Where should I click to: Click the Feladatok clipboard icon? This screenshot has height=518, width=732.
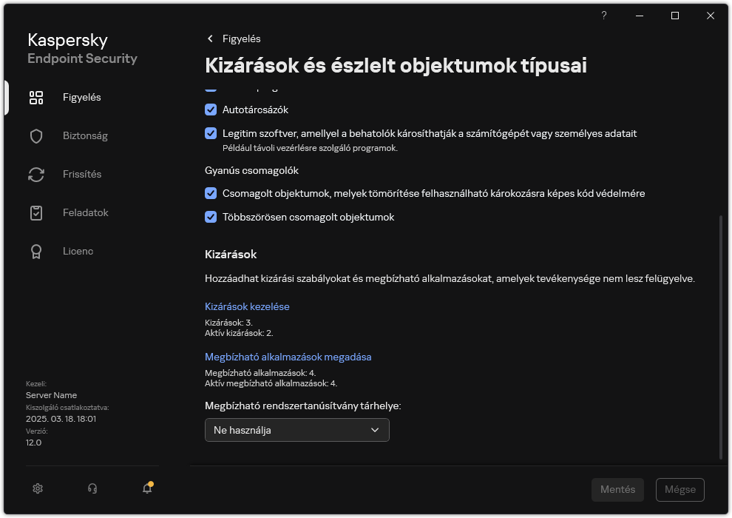point(36,212)
